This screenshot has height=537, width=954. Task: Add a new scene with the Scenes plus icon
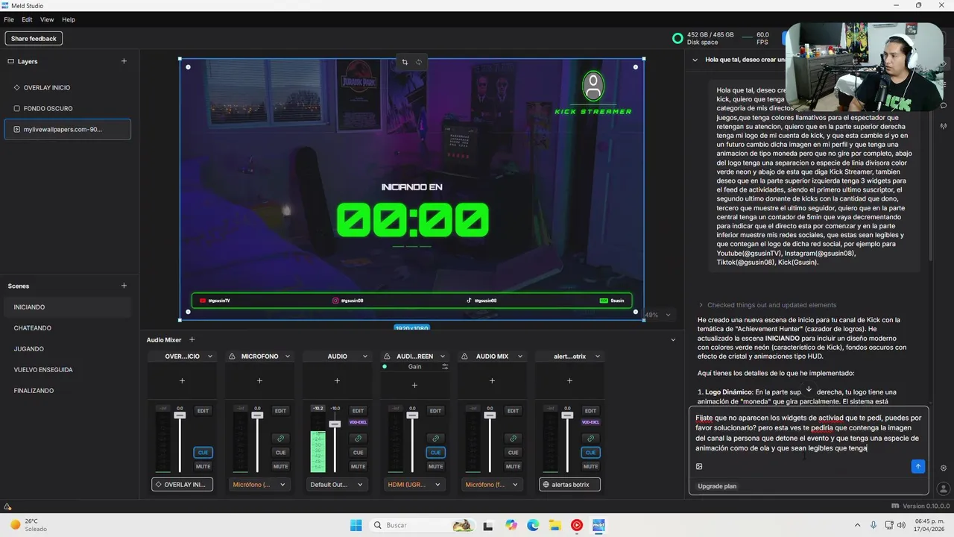[x=124, y=286]
